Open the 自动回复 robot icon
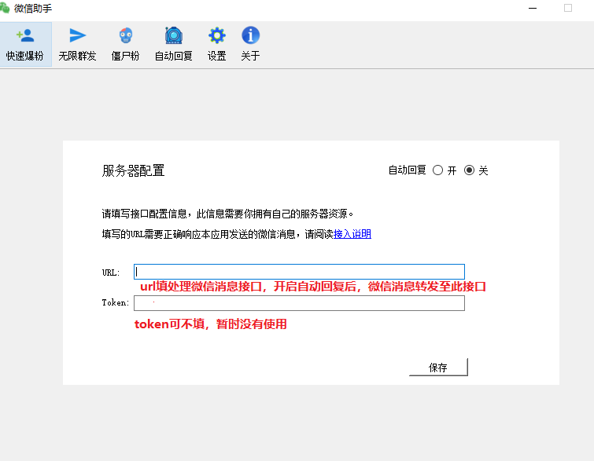594x461 pixels. pos(173,35)
